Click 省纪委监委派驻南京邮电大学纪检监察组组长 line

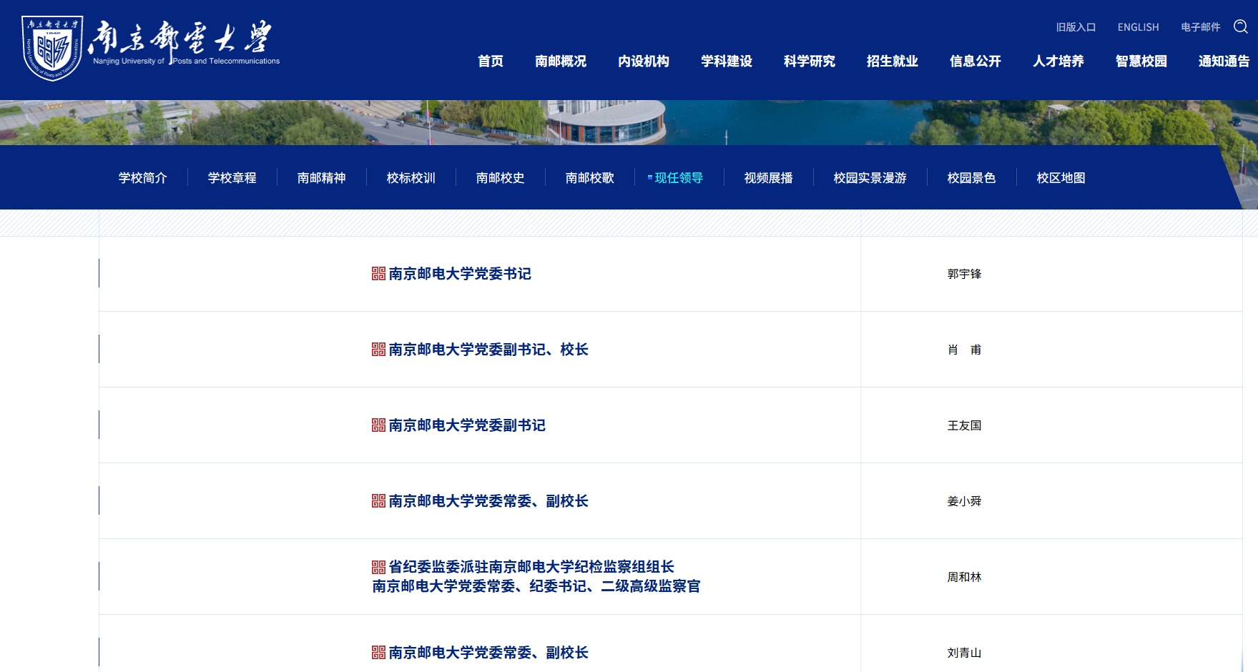tap(531, 567)
